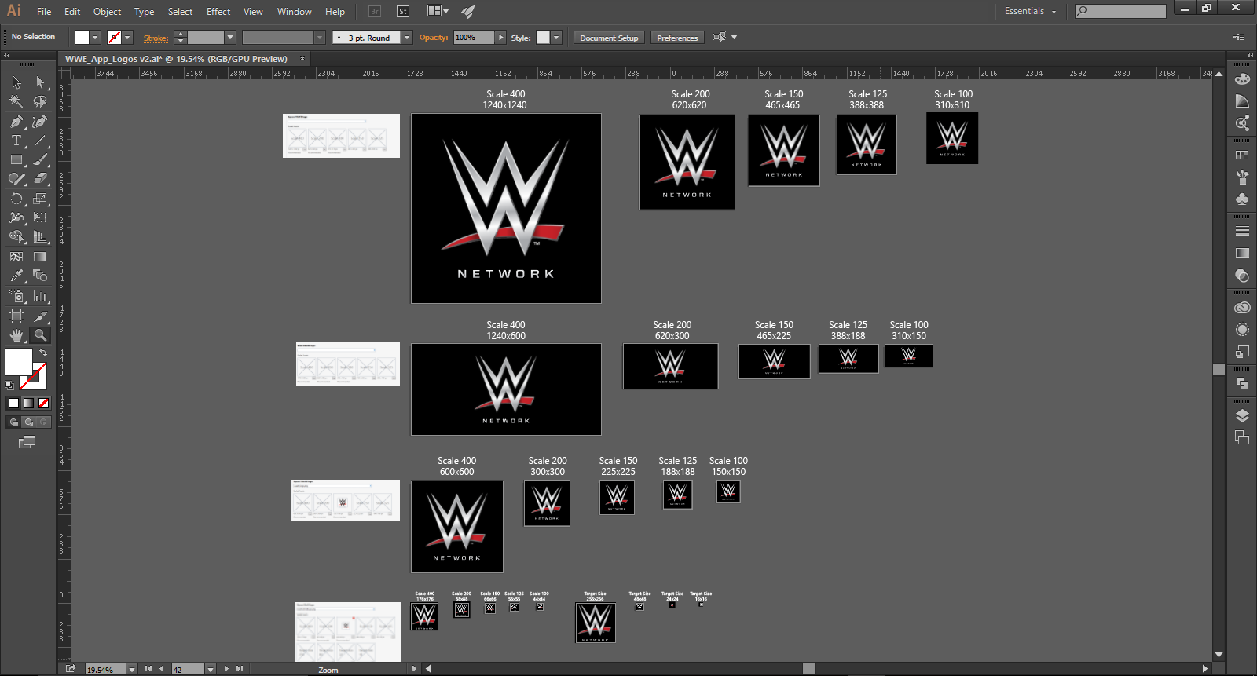Open the View menu
Viewport: 1257px width, 676px height.
point(253,12)
